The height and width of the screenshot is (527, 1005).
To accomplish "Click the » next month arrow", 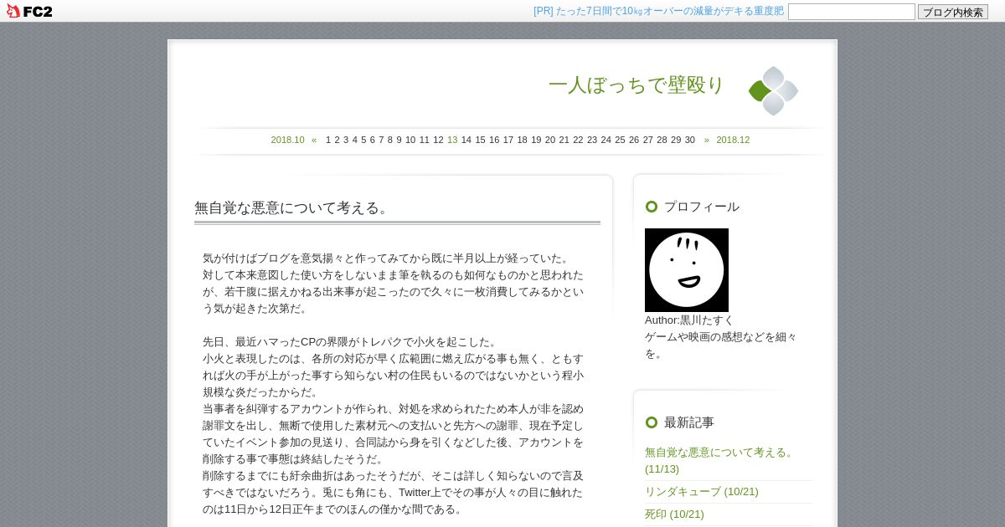I will coord(707,140).
